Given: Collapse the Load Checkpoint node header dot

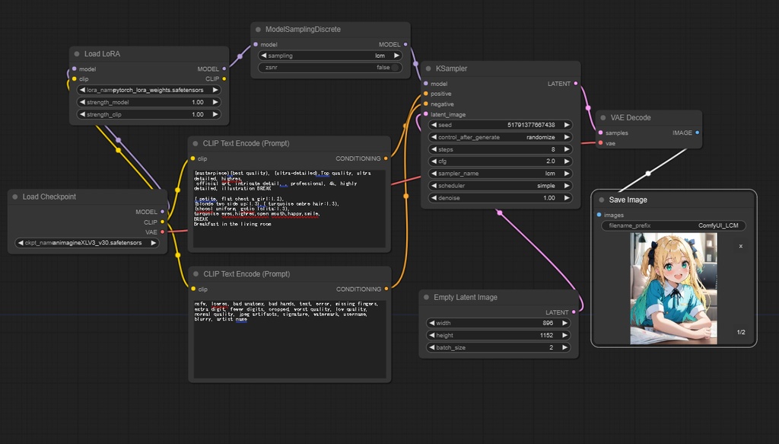Looking at the screenshot, I should tap(14, 196).
